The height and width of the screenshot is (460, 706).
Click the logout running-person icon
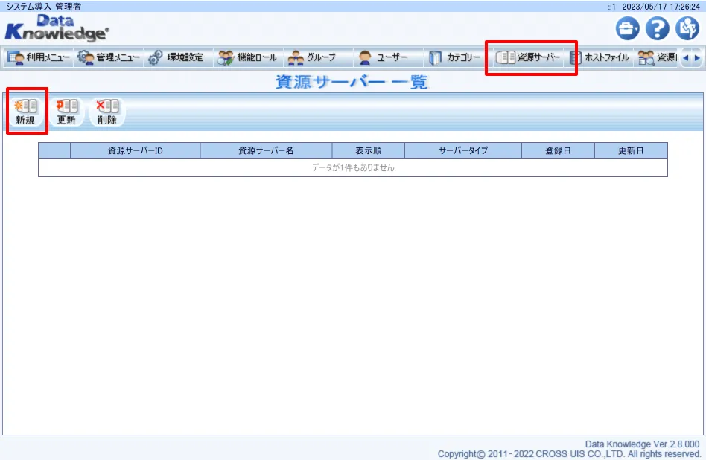pos(687,28)
